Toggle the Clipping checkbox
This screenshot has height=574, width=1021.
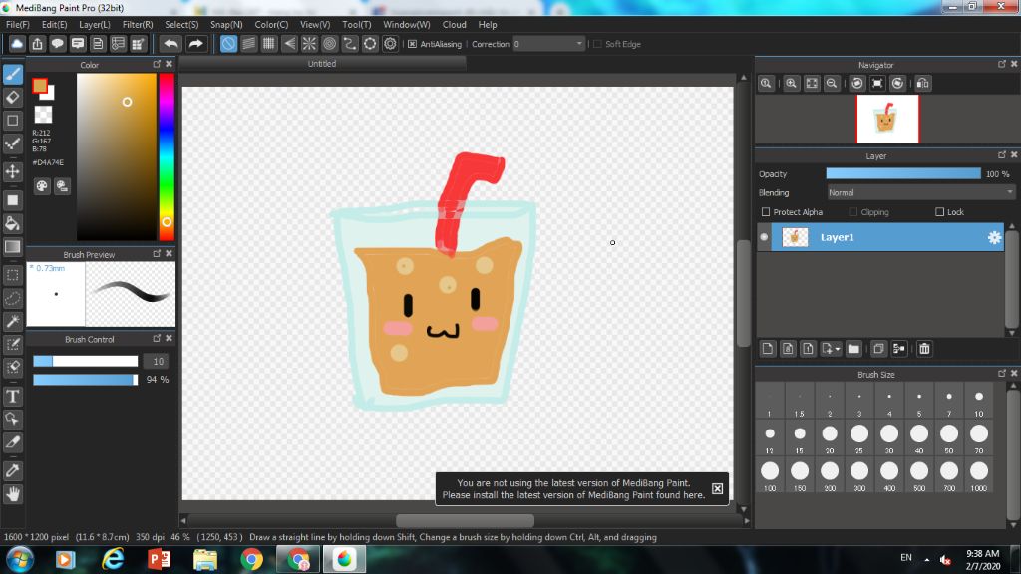coord(853,212)
